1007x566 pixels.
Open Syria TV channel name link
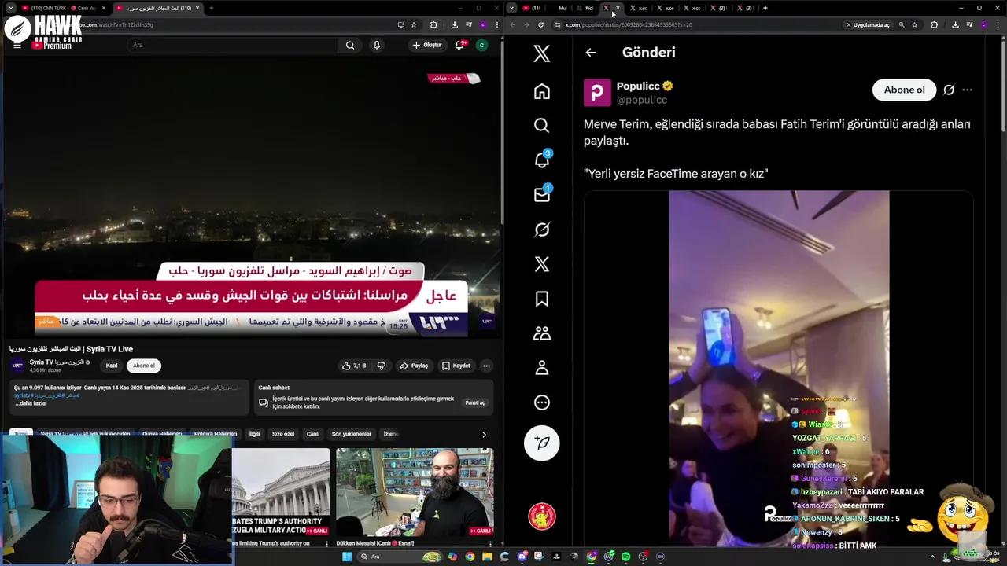57,362
